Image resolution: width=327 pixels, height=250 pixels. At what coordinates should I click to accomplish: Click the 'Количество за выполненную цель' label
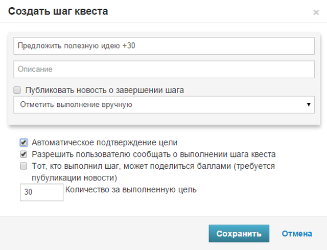pos(131,190)
